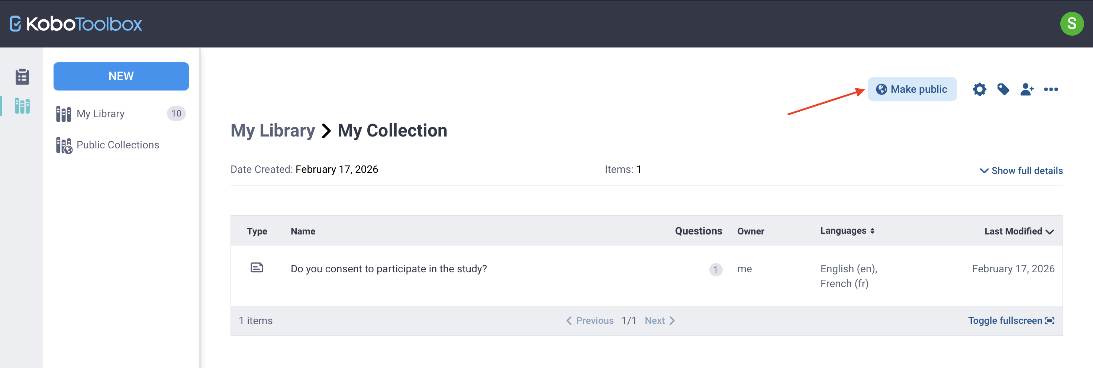Open collection settings via the gear icon

(979, 89)
